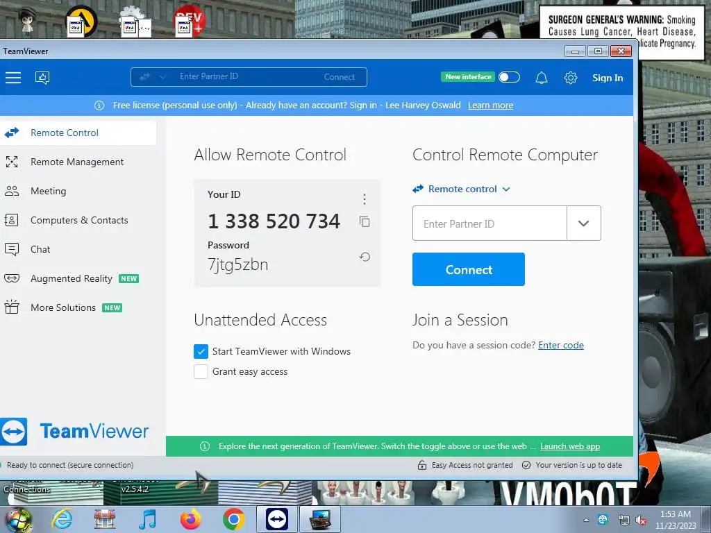Click the blue Connect button
Screen dimensions: 711x533
(x=469, y=269)
